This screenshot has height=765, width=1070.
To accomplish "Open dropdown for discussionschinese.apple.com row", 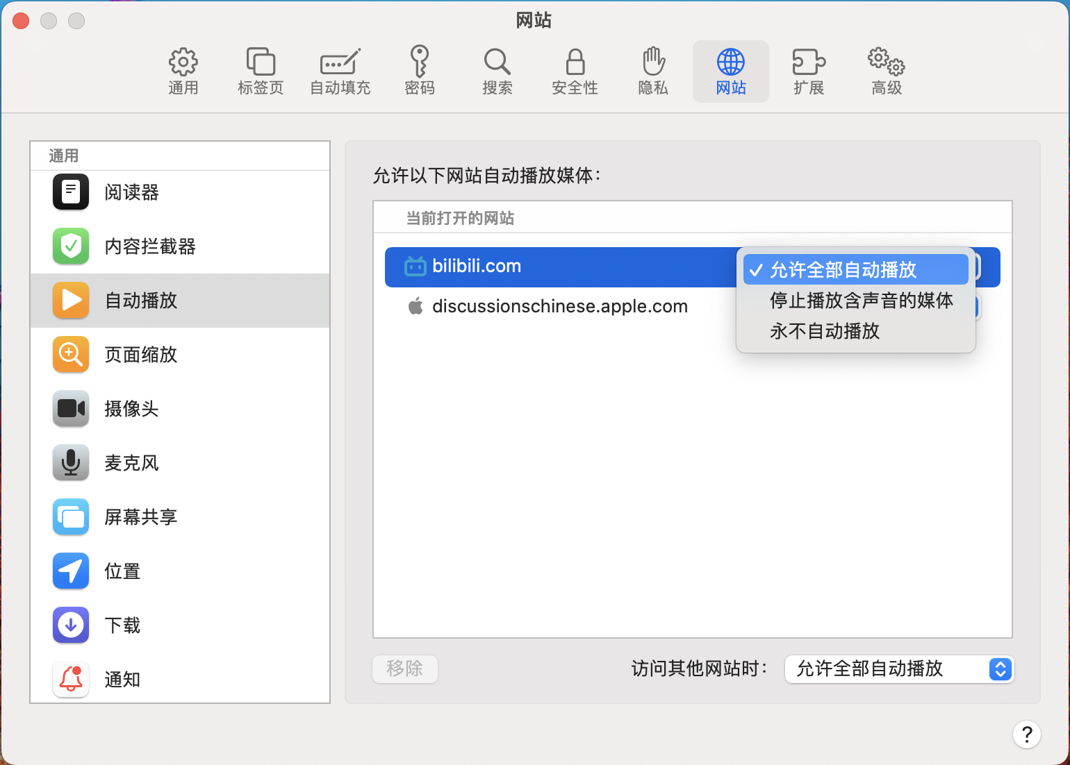I will (978, 307).
